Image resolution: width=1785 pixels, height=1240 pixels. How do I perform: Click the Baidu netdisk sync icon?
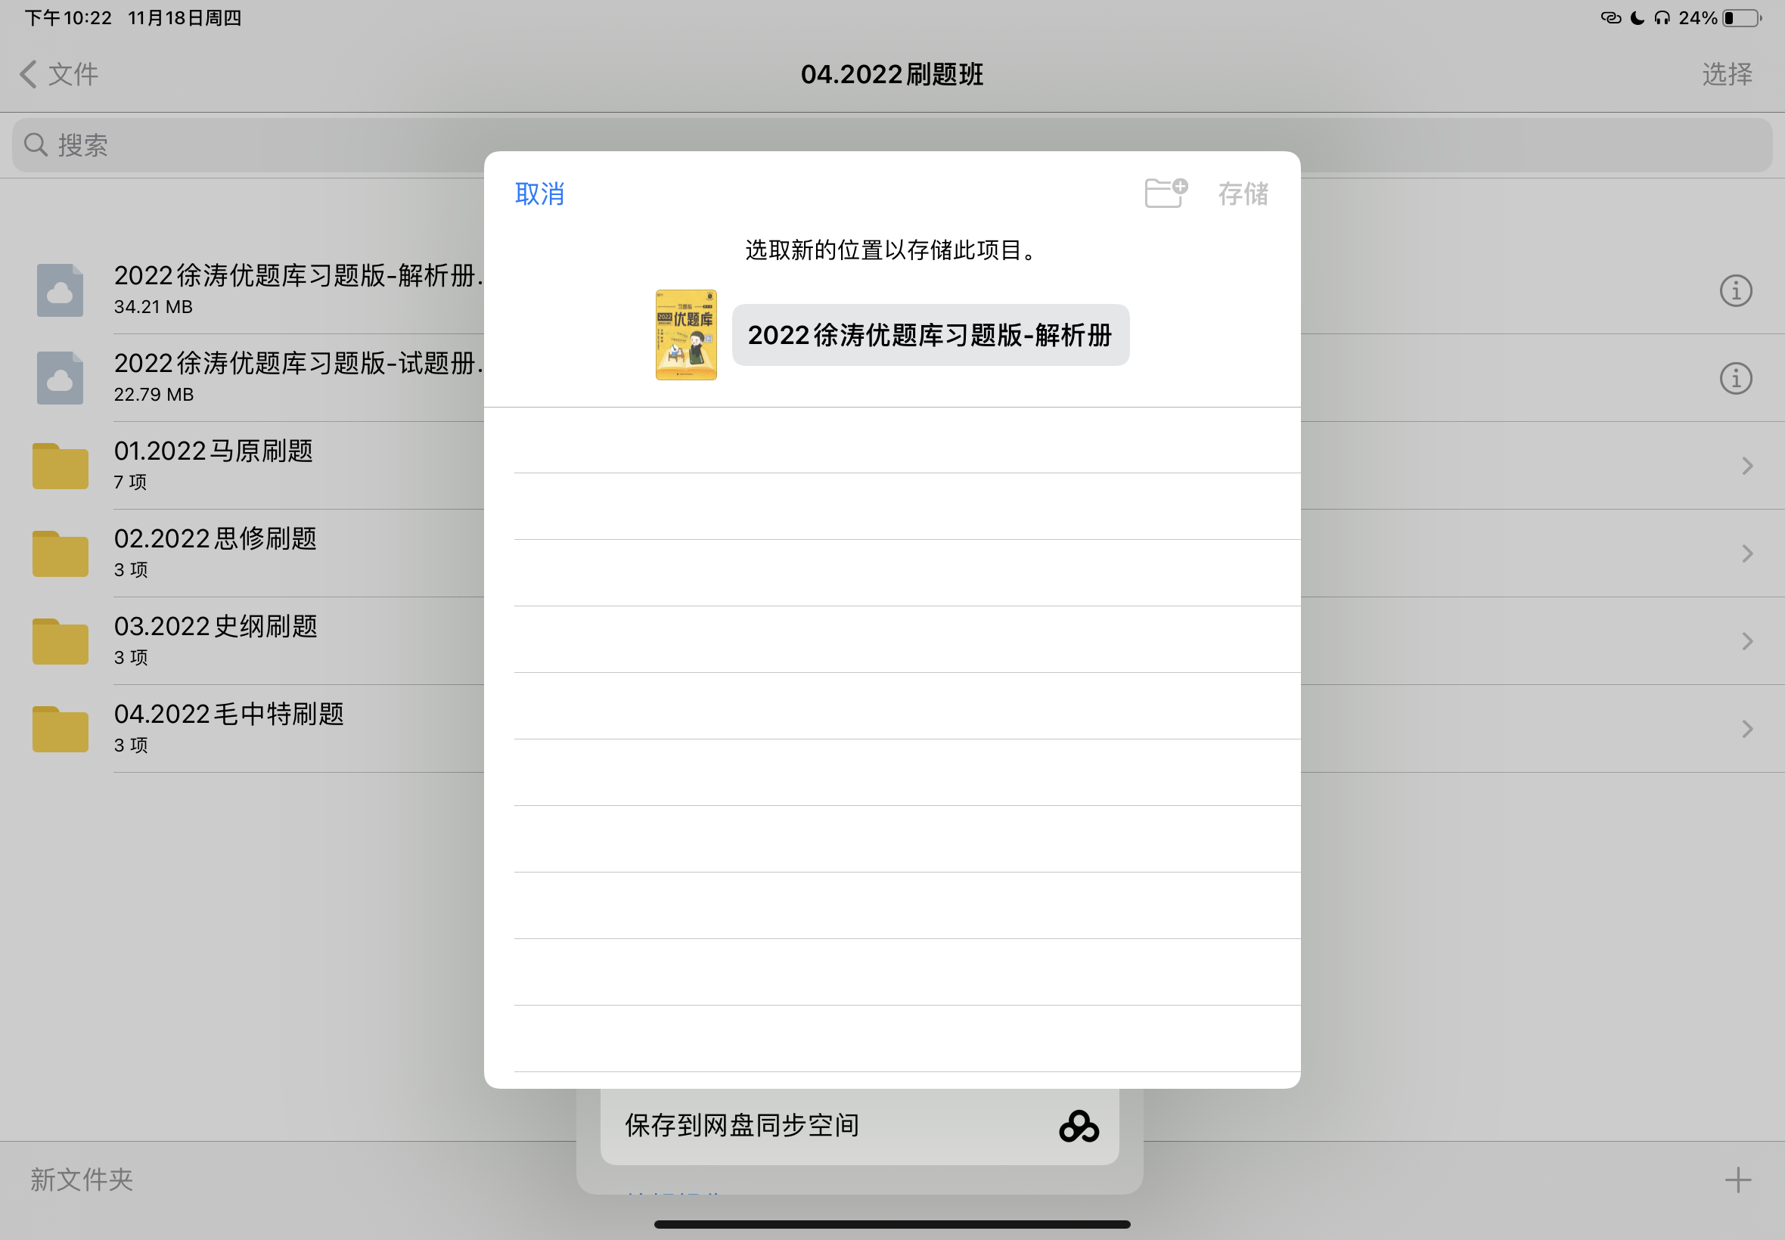click(1079, 1126)
